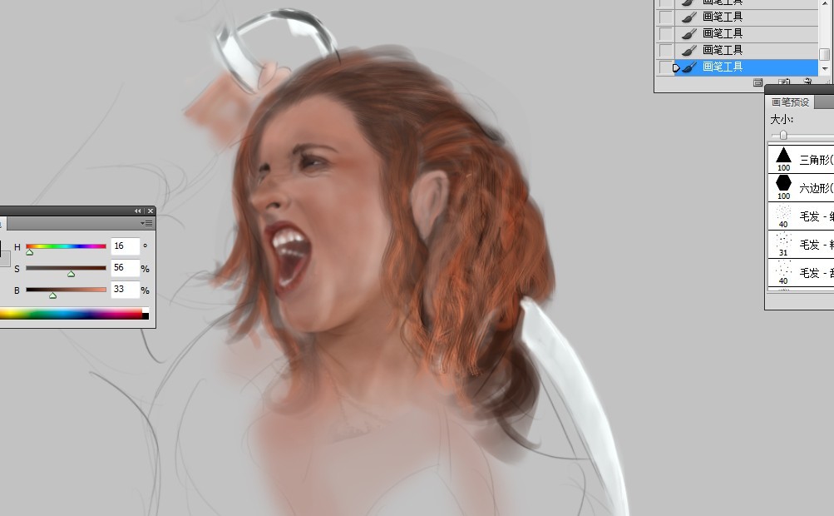Click the S value field showing 56

(x=125, y=268)
